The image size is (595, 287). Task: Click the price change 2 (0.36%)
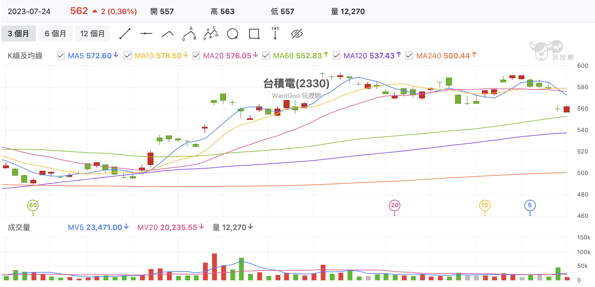pos(119,12)
